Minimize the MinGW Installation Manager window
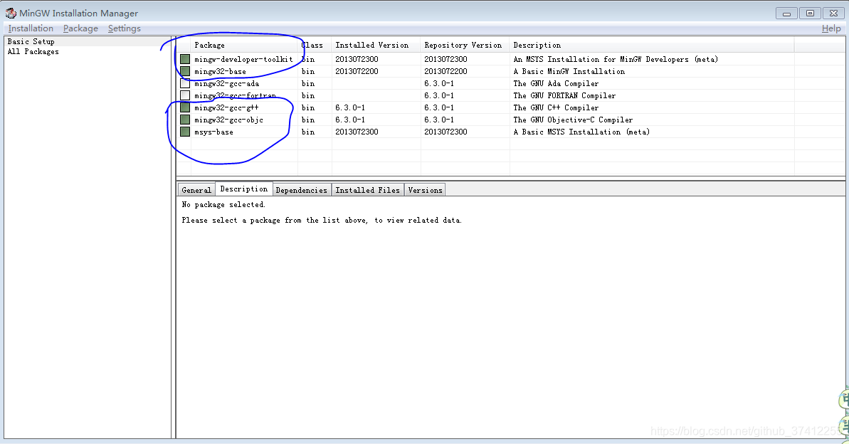Screen dimensions: 849x444 tap(786, 13)
